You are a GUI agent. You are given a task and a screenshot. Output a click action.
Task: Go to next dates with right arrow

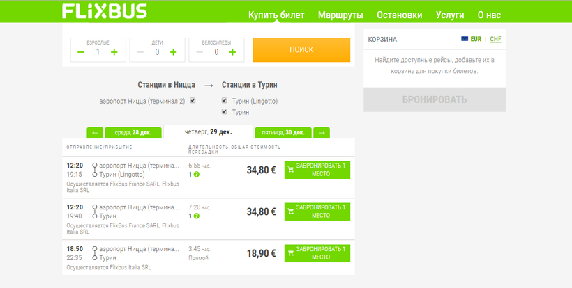point(322,133)
